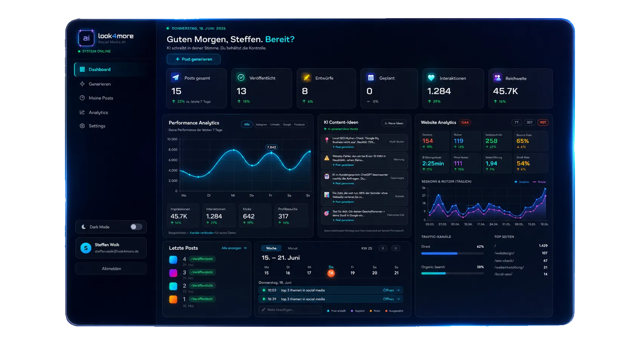Select the 7T range in Website Analytics
Screen dimensions: 631x355
[517, 123]
